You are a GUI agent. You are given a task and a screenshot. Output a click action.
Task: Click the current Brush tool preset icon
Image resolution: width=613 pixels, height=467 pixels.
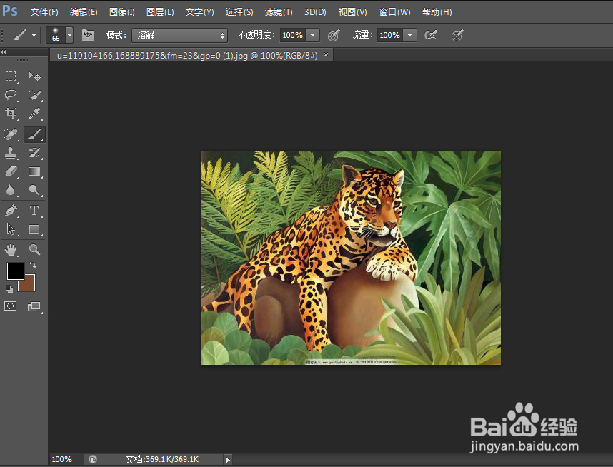pyautogui.click(x=19, y=35)
